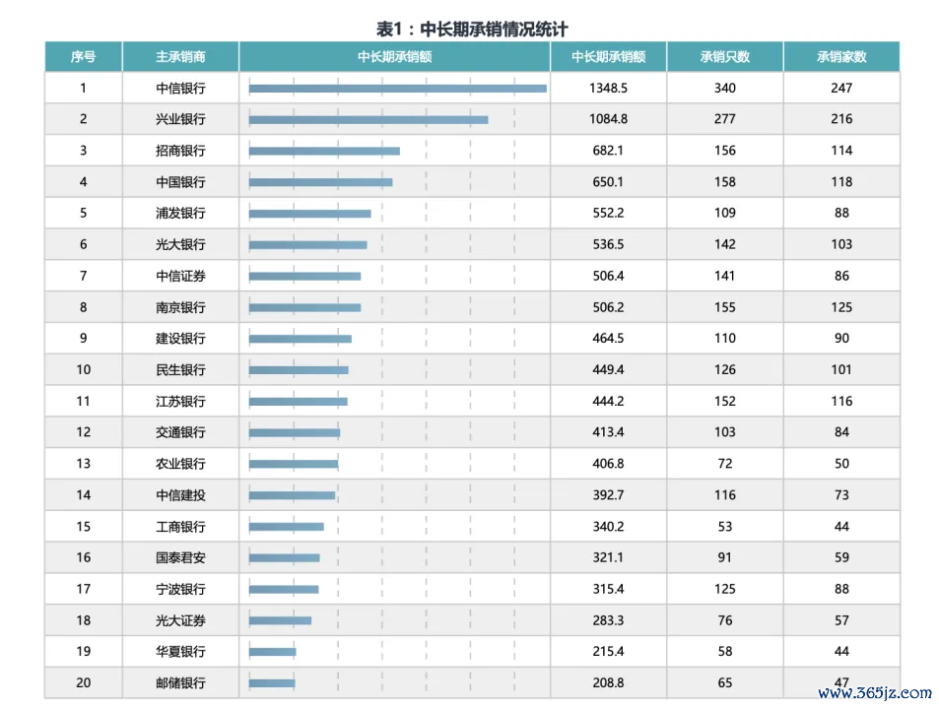Click the horizontal bar for 招商银行
This screenshot has height=708, width=939.
324,151
